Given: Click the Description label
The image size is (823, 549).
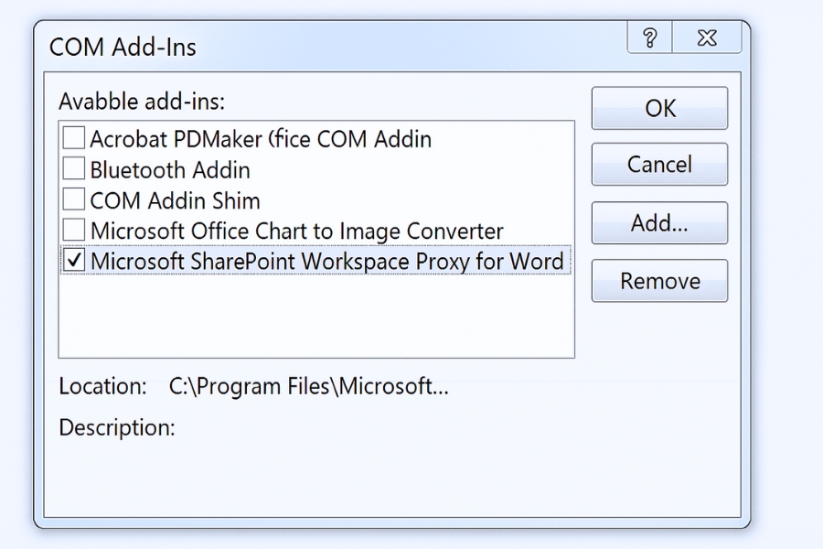Looking at the screenshot, I should point(116,427).
